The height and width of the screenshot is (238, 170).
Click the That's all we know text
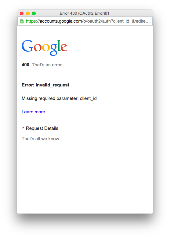(x=41, y=139)
